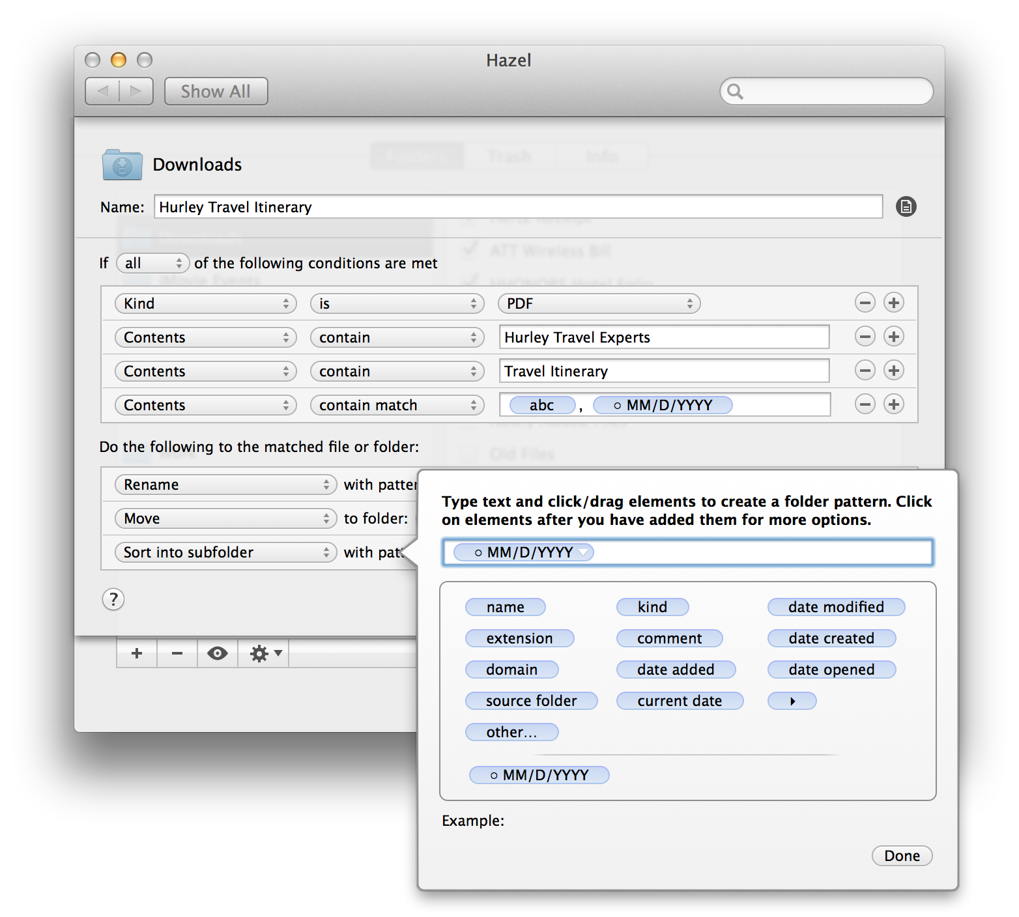Select the current date pattern element
The height and width of the screenshot is (917, 1019).
coord(680,701)
